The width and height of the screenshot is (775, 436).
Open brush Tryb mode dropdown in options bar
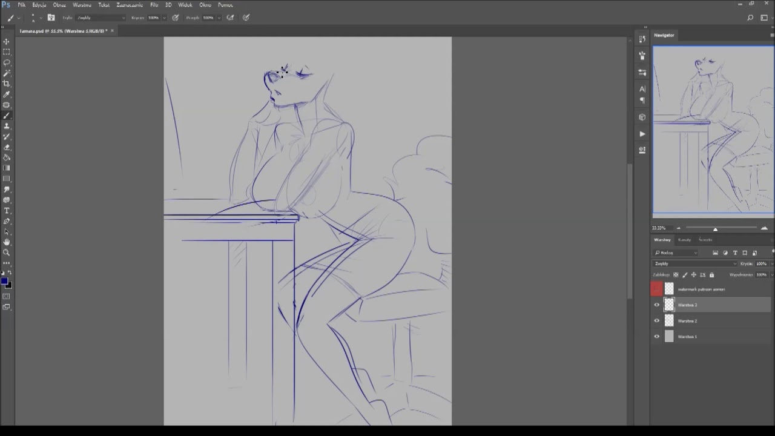[100, 18]
